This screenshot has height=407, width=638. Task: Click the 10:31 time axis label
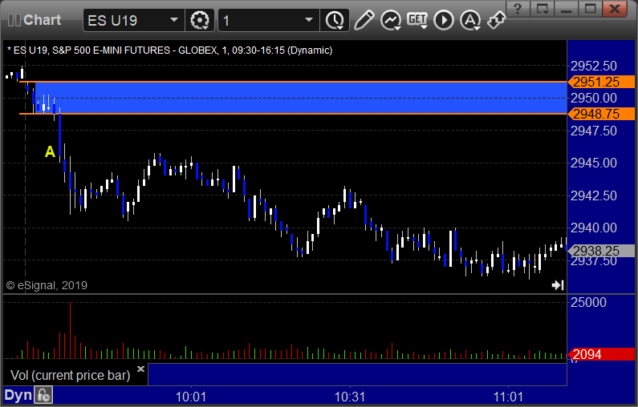[350, 397]
